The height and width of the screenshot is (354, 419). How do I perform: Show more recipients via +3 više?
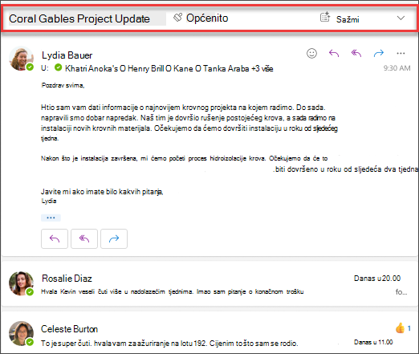(262, 68)
